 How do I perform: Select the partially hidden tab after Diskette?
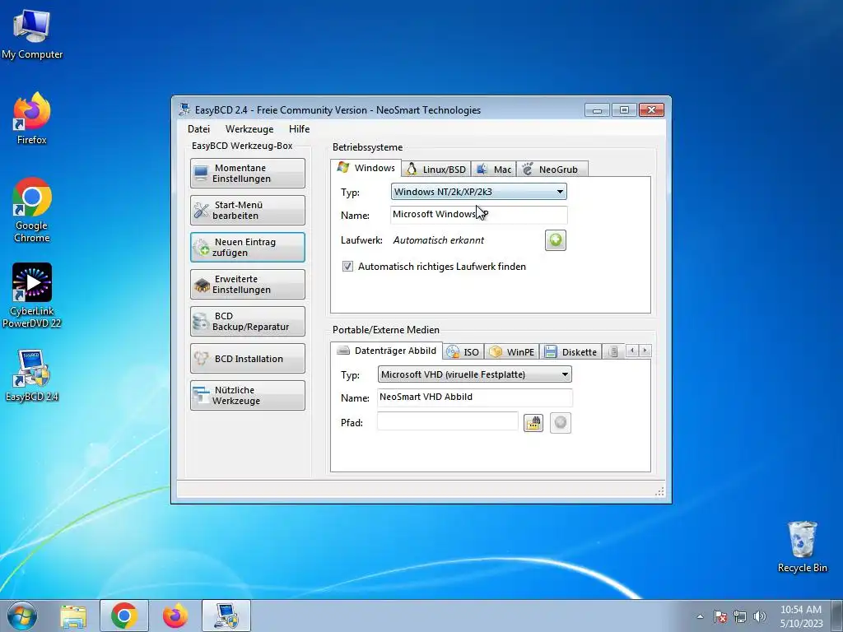(613, 352)
